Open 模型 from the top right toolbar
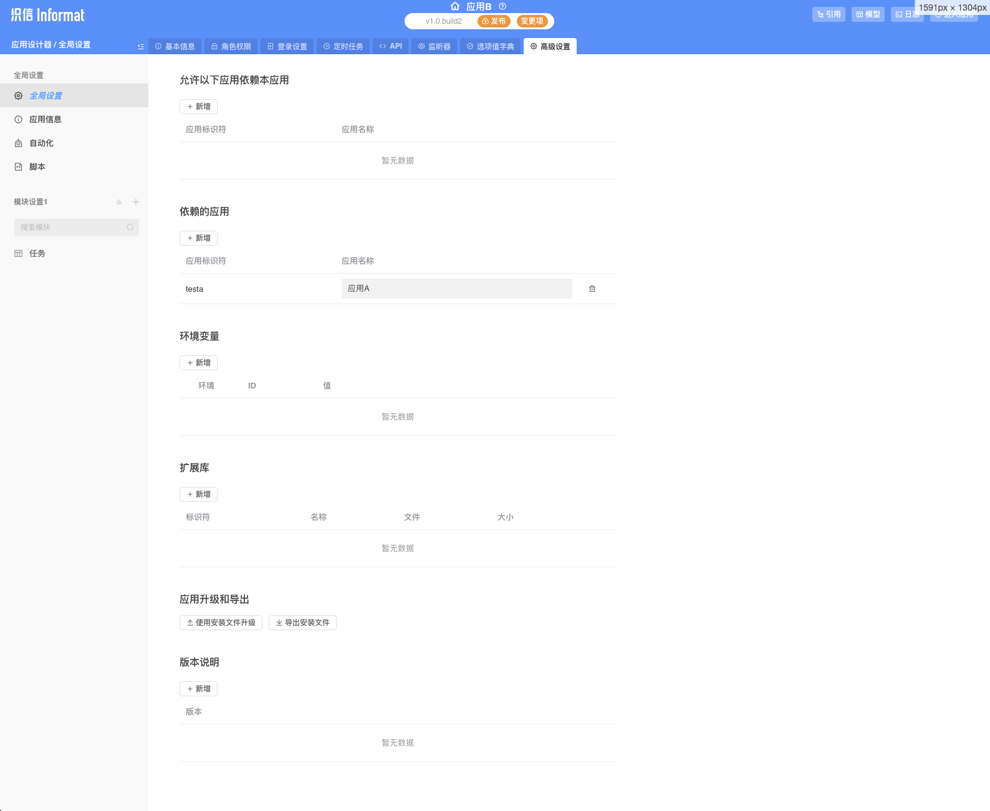The width and height of the screenshot is (990, 811). click(868, 14)
